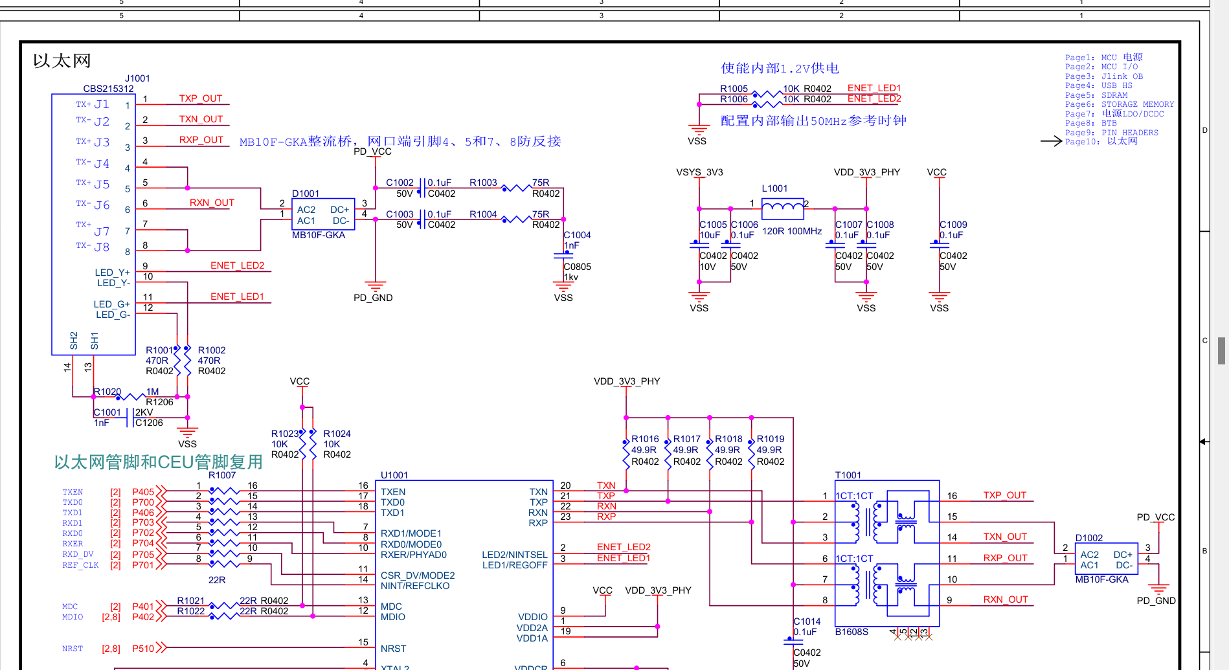Select the L1001 ferrite bead designator
Image resolution: width=1229 pixels, height=670 pixels.
click(x=774, y=188)
